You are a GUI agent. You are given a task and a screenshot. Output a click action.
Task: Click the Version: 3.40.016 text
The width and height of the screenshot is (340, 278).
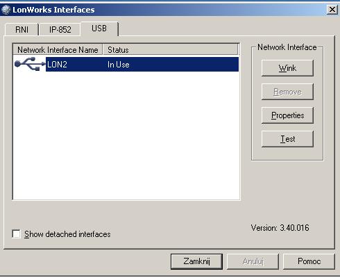(280, 228)
